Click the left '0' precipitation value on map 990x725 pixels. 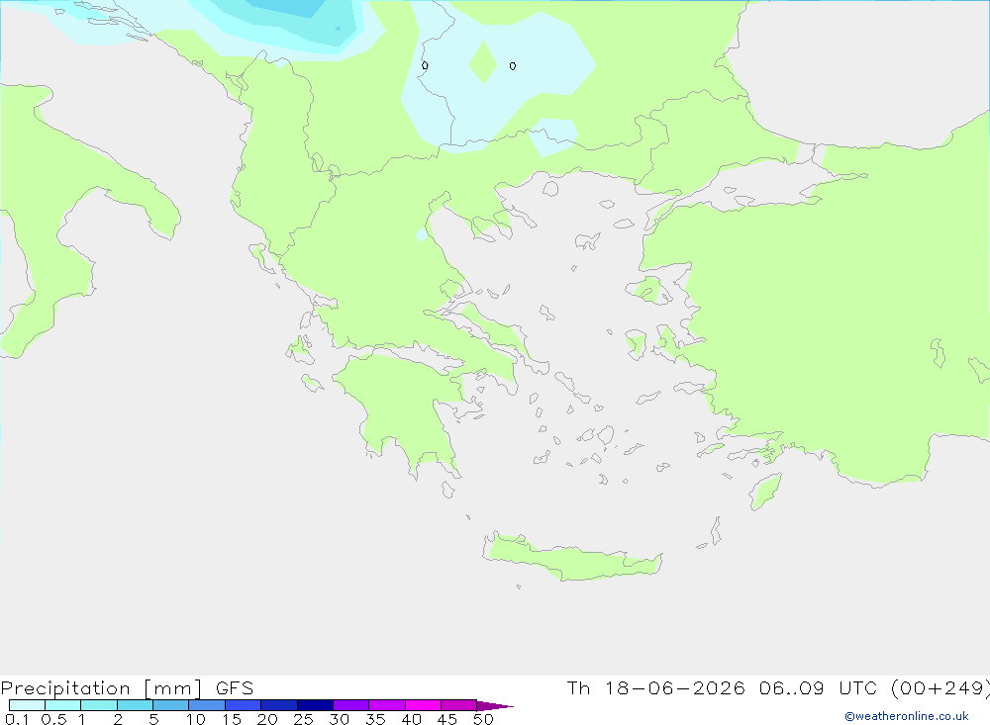(x=425, y=65)
